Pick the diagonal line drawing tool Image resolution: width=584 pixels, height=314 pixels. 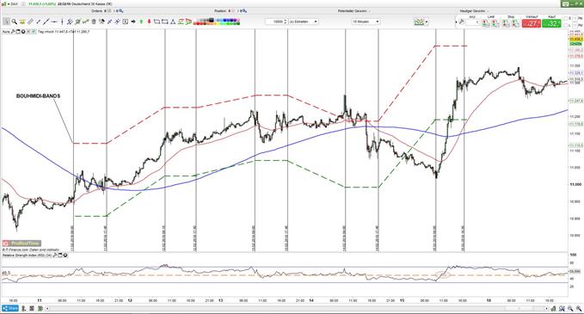pos(46,22)
